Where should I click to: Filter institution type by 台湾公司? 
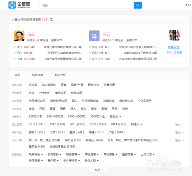point(76,93)
